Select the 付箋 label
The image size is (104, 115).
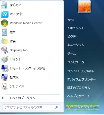pos(13,41)
